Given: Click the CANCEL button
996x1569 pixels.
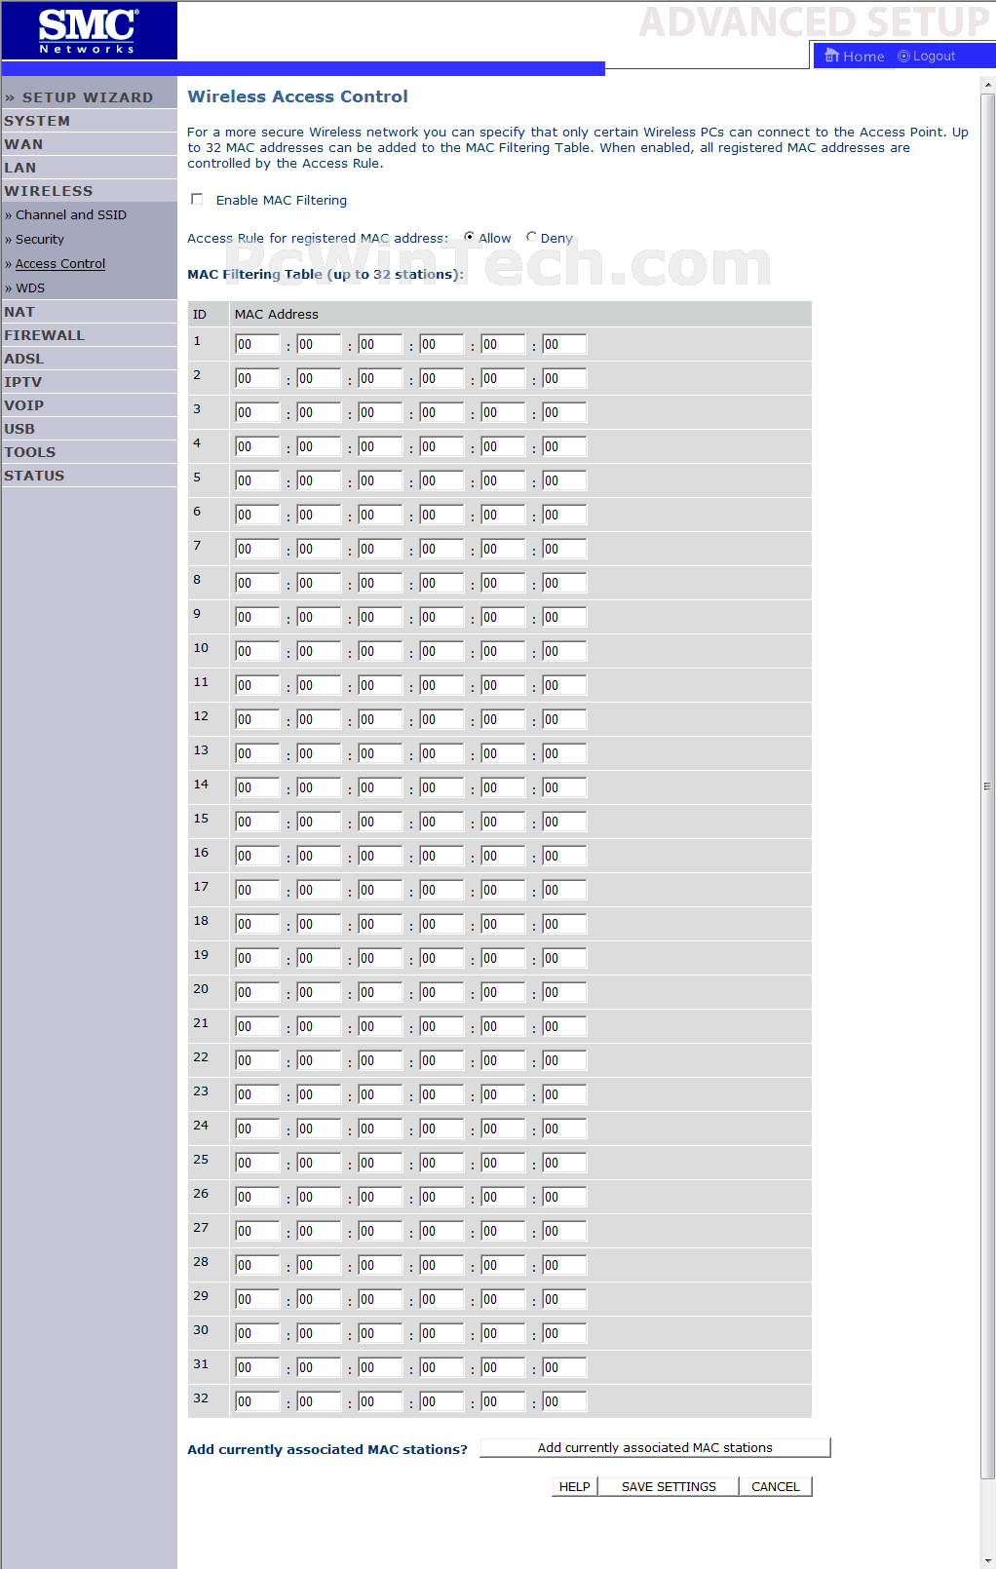Looking at the screenshot, I should (x=776, y=1486).
